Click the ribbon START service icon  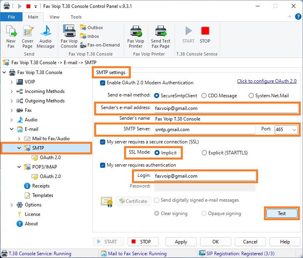point(188,35)
